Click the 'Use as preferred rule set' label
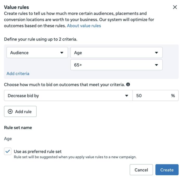This screenshot has height=178, width=182. [x=38, y=152]
